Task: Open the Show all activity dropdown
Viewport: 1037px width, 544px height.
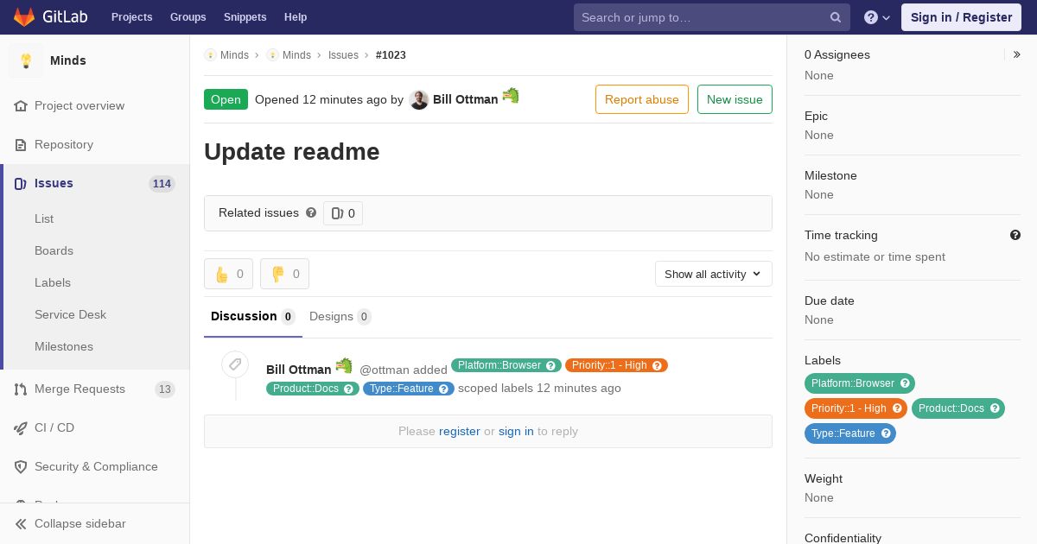Action: (x=714, y=274)
